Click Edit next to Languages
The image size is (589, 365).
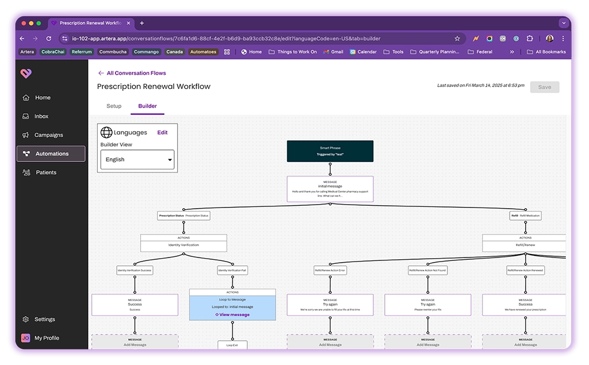[x=162, y=133]
